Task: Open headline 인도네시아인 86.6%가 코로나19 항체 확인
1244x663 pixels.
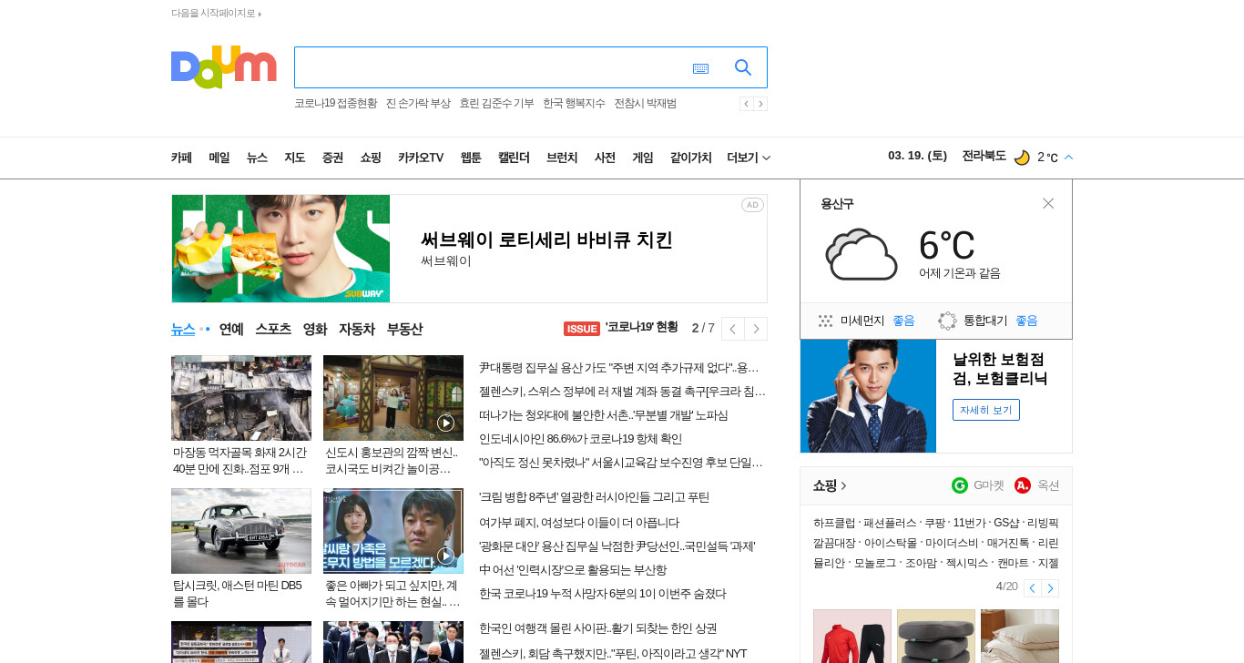Action: (580, 439)
